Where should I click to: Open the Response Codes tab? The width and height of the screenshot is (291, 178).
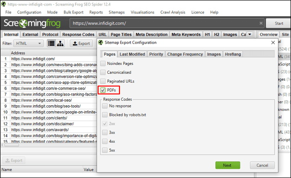78,35
